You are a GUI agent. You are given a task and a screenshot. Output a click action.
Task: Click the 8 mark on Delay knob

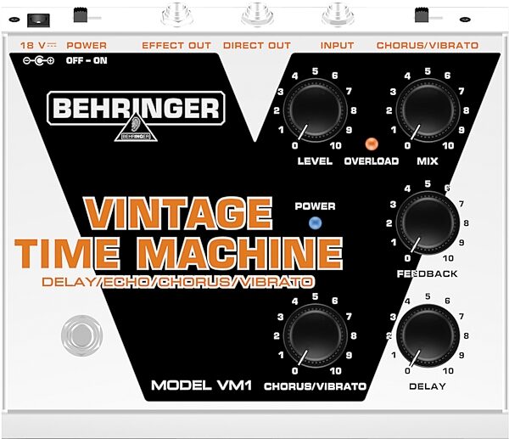coord(466,335)
